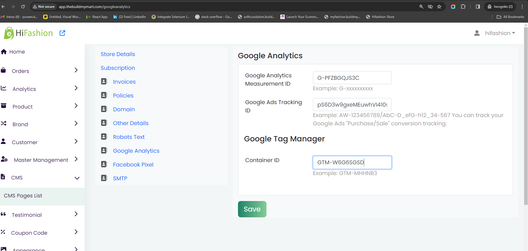Expand the Customer menu chevron

pos(76,141)
